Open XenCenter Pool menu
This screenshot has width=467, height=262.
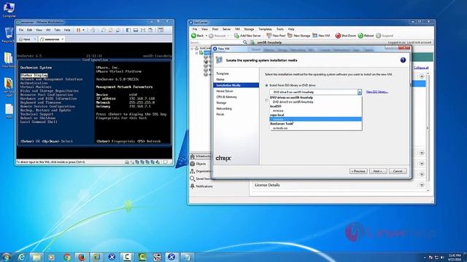215,29
